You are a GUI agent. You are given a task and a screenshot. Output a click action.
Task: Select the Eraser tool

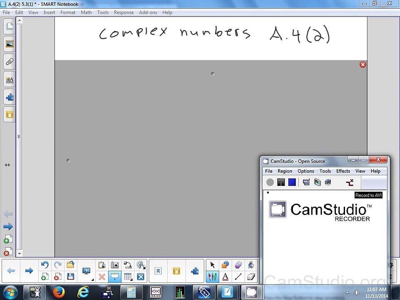(x=251, y=277)
